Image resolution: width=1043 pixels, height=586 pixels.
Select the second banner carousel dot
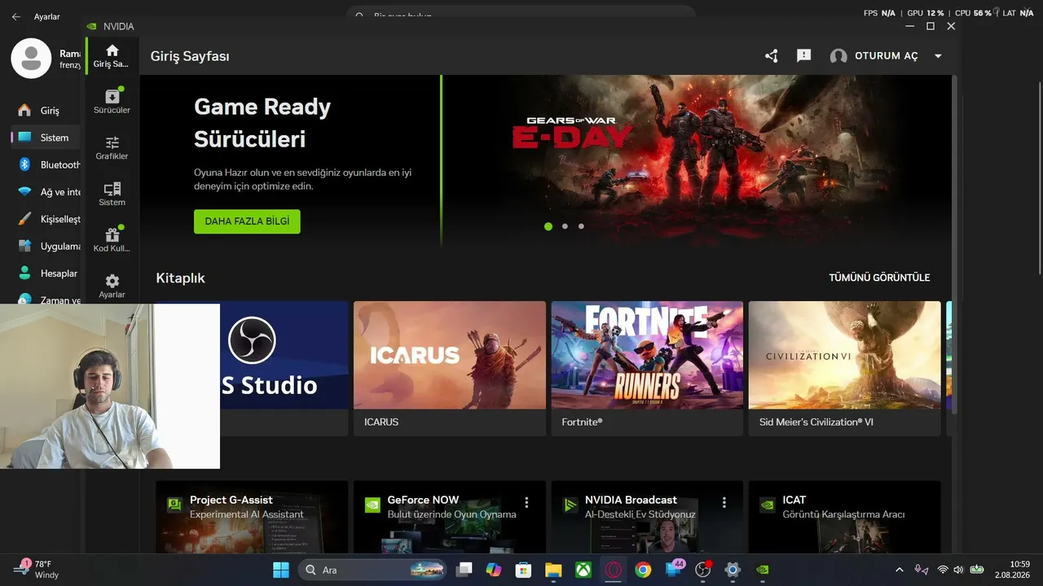click(565, 226)
